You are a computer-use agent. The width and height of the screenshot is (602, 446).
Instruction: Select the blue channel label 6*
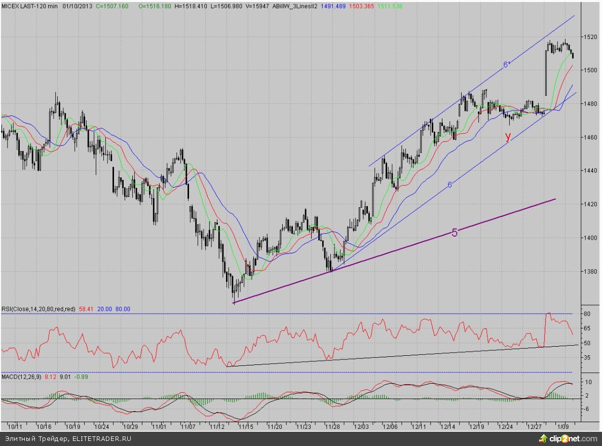click(506, 64)
